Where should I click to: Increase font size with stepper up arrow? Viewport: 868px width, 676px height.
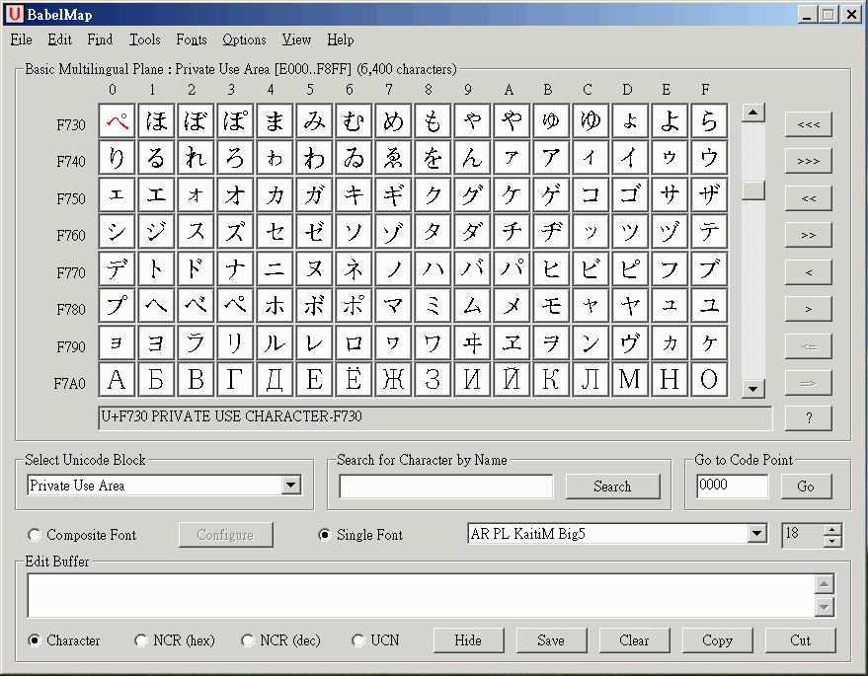pyautogui.click(x=832, y=529)
